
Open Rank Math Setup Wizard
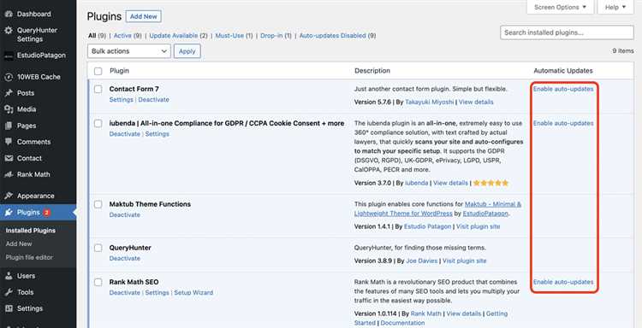point(193,293)
